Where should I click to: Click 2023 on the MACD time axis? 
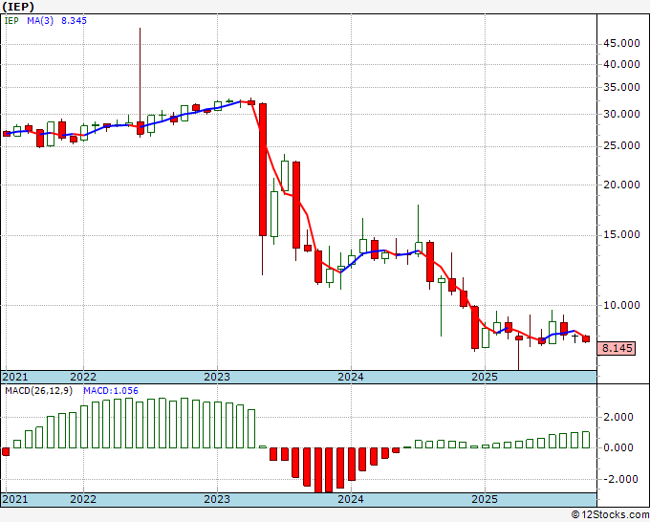tap(217, 499)
